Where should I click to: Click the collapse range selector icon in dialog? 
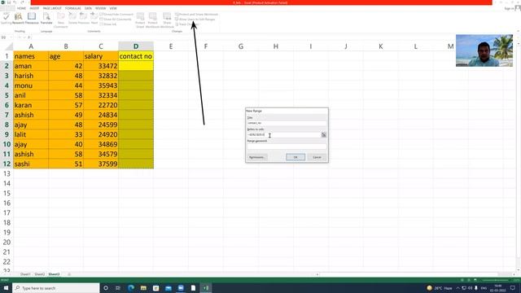[324, 134]
